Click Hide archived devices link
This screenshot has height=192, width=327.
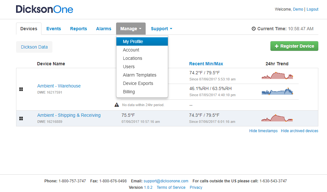pyautogui.click(x=299, y=131)
